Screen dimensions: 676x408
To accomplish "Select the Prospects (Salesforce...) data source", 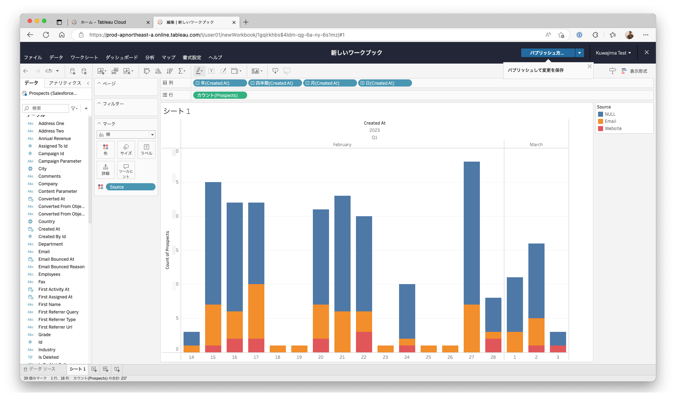I will click(53, 93).
